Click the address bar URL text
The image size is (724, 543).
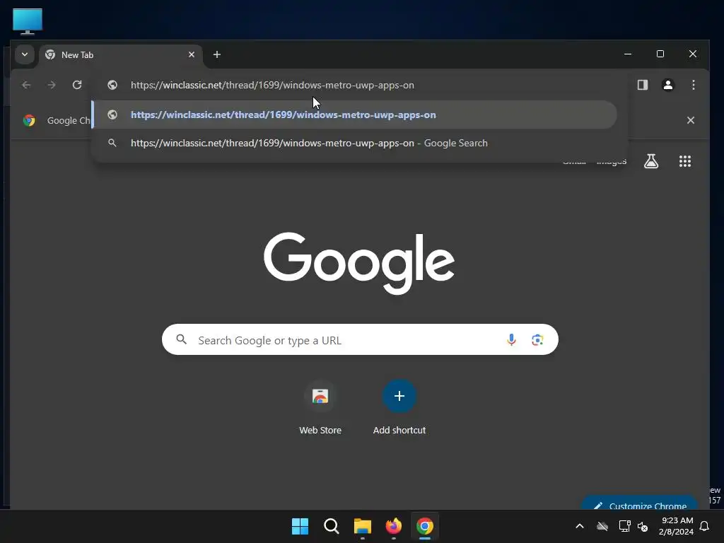click(272, 85)
